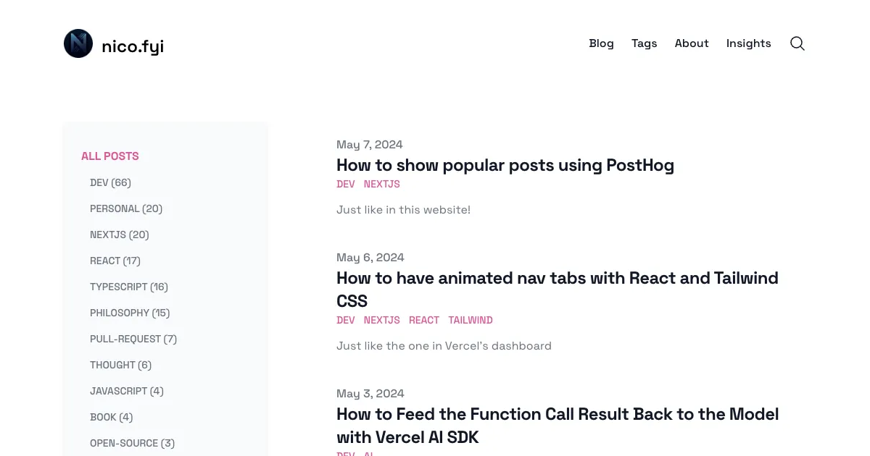Viewport: 870px width, 456px height.
Task: Select OPEN-SOURCE (3) in sidebar
Action: point(132,443)
